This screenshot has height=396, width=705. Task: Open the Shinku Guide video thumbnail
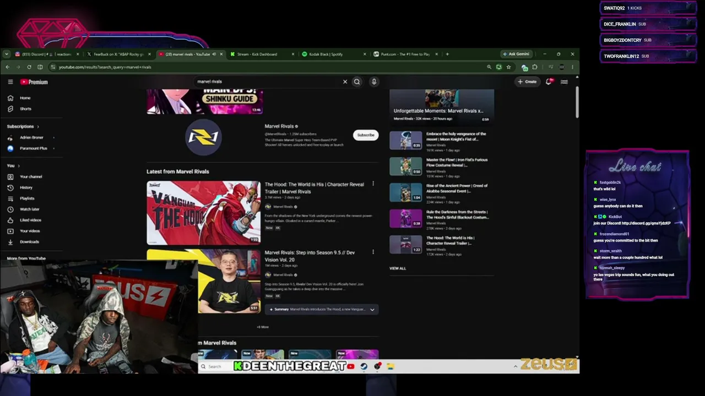[204, 102]
